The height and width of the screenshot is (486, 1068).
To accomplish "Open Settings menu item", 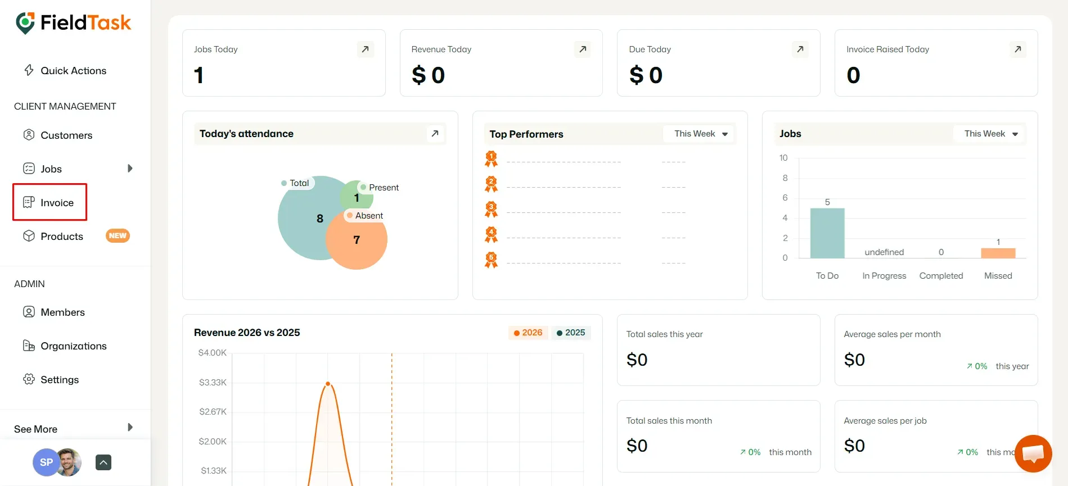I will pyautogui.click(x=60, y=380).
